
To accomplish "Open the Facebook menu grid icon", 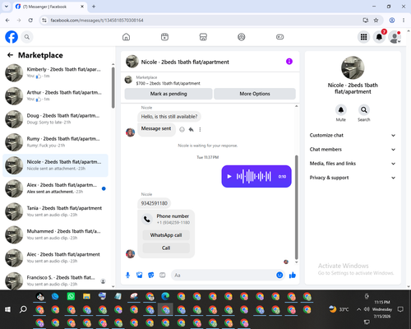I will point(363,37).
